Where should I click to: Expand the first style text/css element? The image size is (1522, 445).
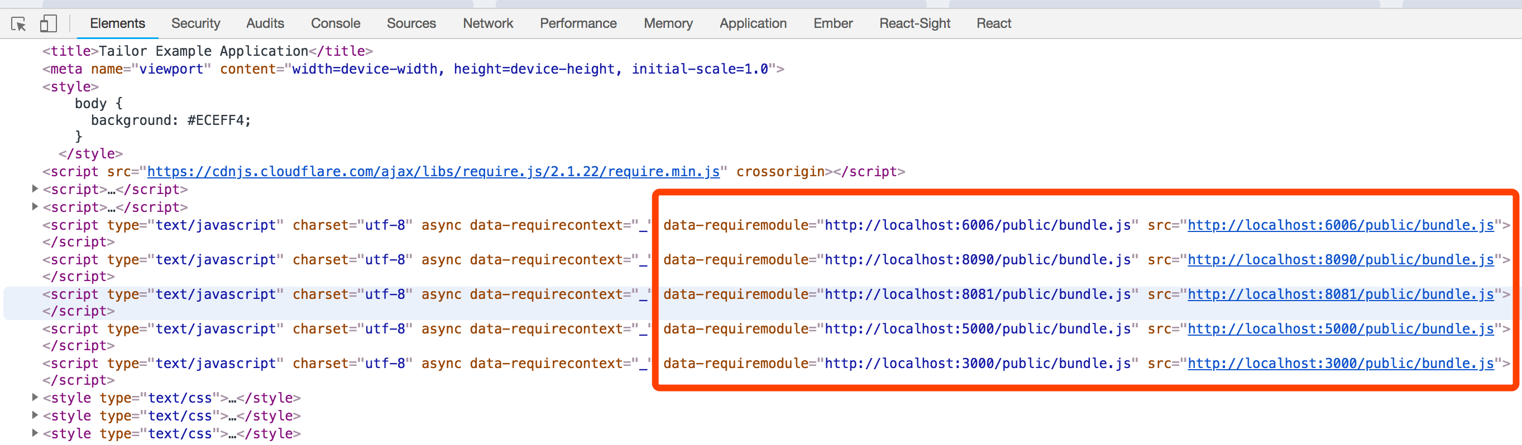pos(35,397)
